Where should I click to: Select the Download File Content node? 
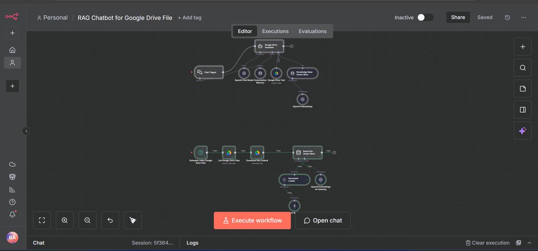point(257,153)
